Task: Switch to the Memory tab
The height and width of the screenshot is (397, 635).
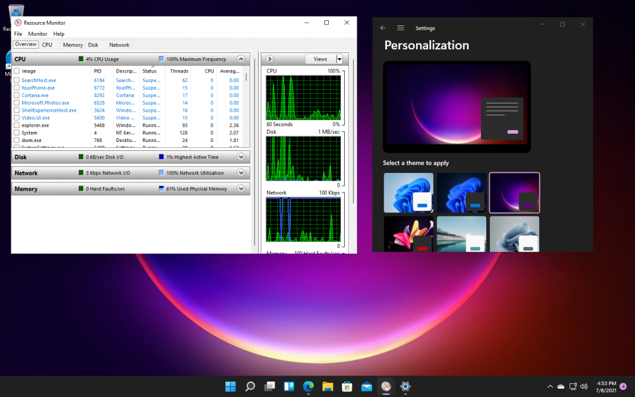Action: pos(73,45)
